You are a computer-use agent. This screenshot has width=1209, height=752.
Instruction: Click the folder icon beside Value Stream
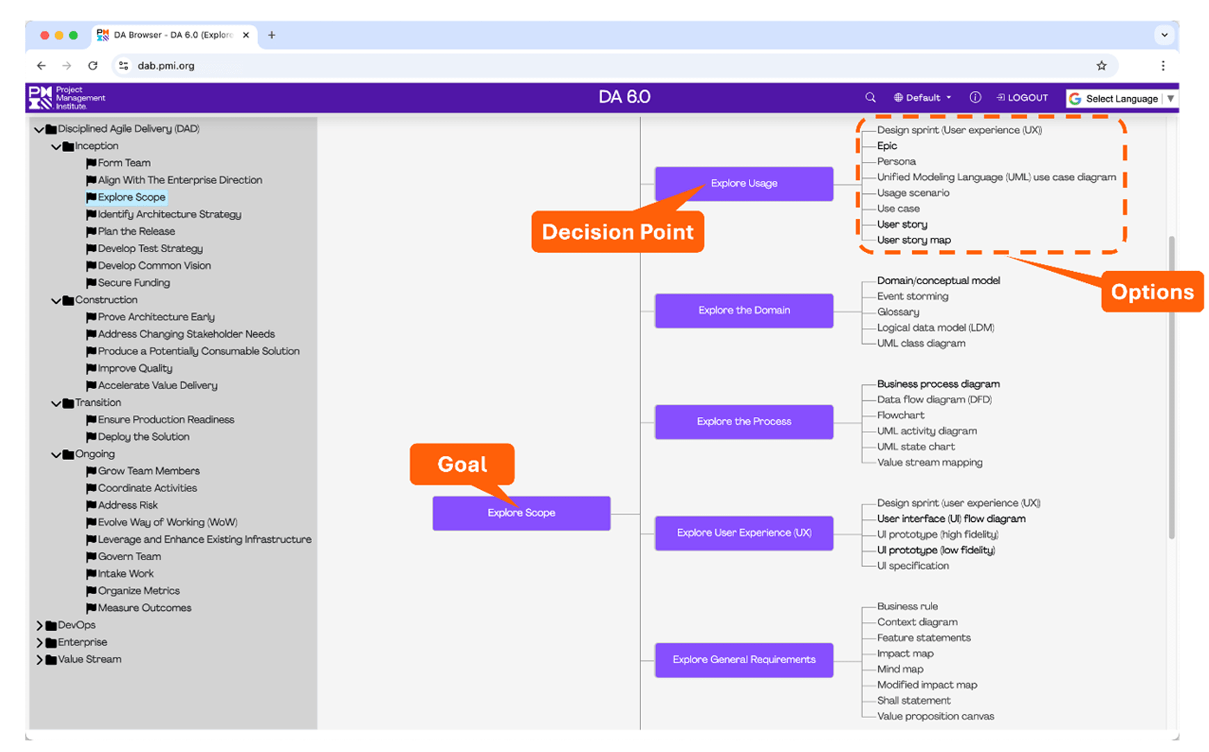[x=51, y=660]
